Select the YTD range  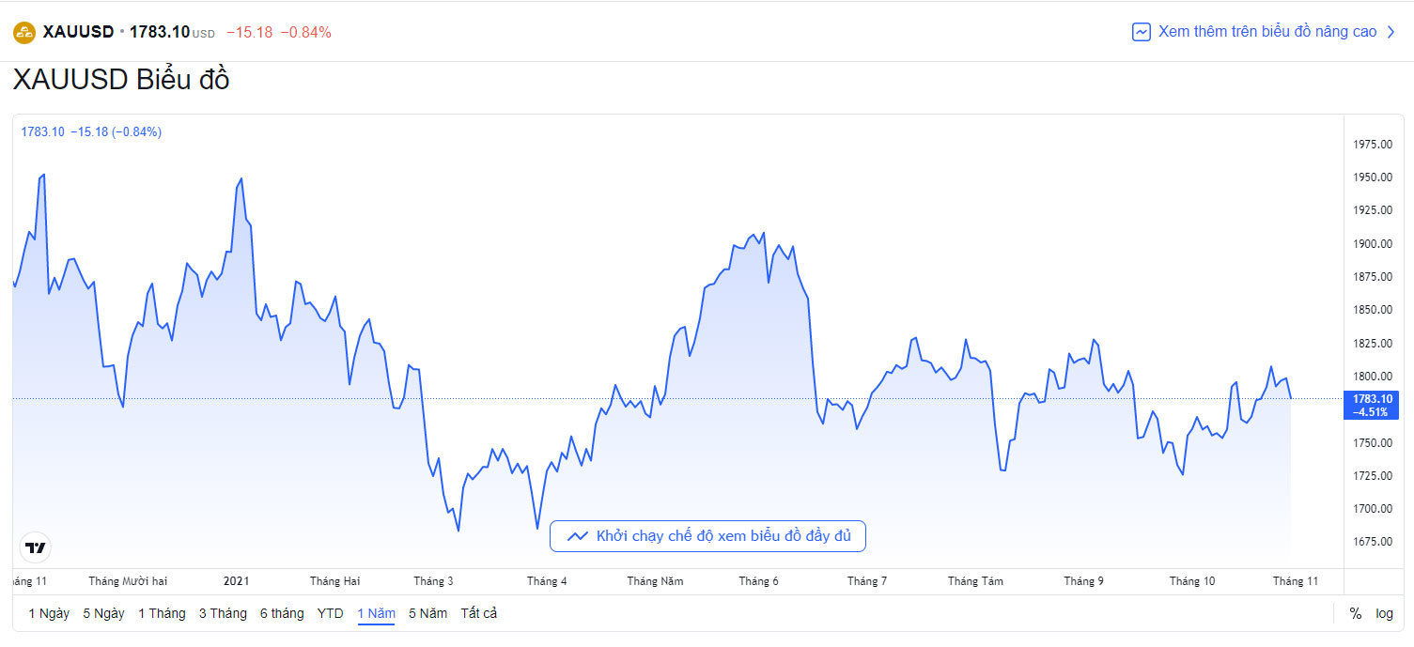point(330,613)
